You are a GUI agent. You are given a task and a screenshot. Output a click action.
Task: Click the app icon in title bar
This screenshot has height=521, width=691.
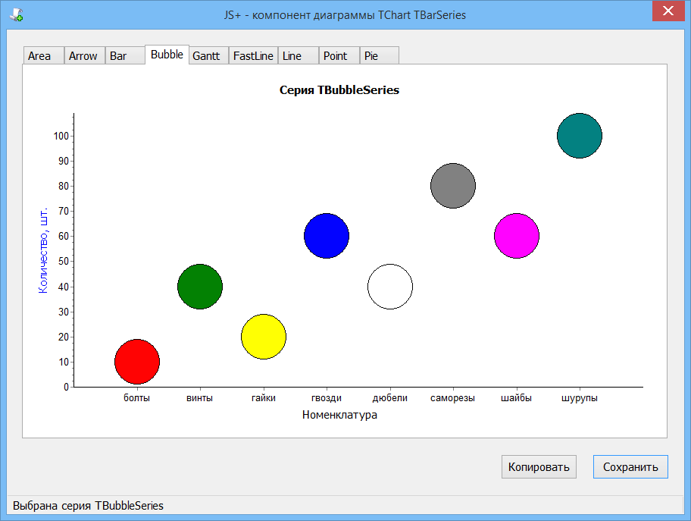point(16,14)
